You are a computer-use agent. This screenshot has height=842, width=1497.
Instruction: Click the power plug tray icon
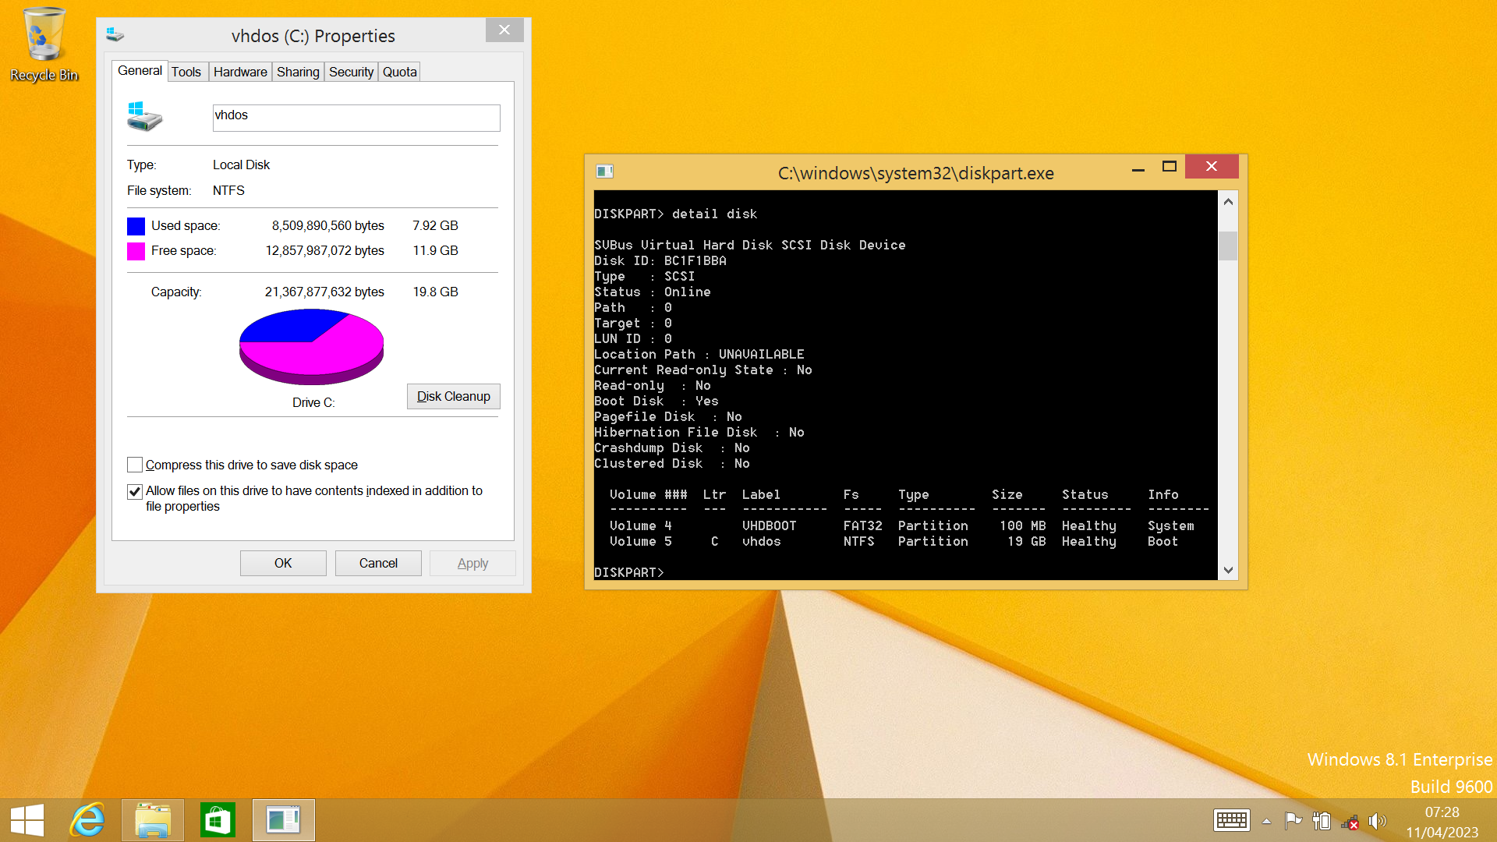pyautogui.click(x=1322, y=821)
